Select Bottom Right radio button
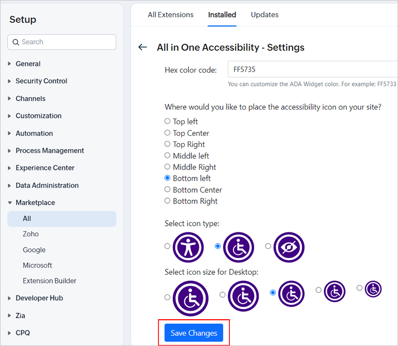 [x=167, y=201]
